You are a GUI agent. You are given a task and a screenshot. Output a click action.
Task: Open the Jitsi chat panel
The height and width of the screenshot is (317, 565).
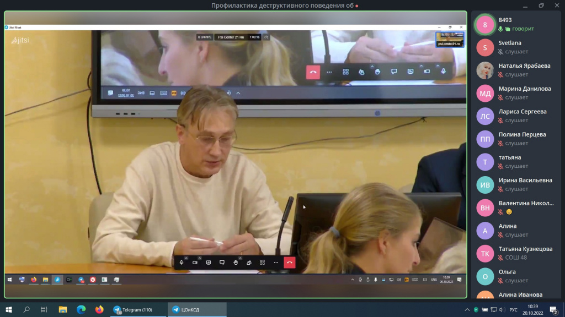(x=222, y=263)
